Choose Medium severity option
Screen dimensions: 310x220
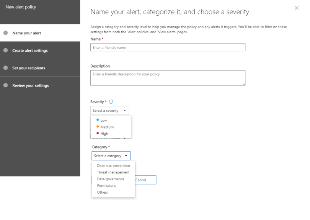tap(107, 127)
